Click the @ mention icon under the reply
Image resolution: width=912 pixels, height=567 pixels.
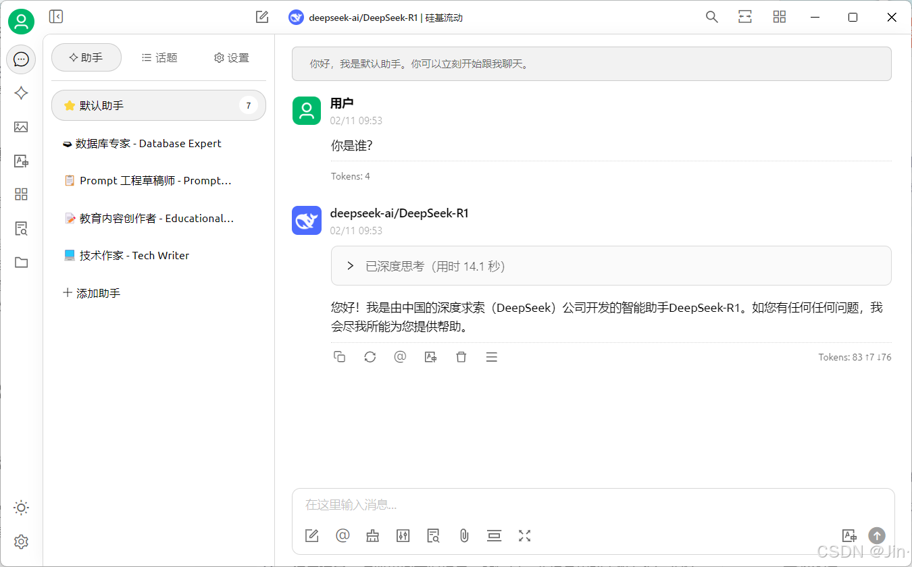(400, 357)
